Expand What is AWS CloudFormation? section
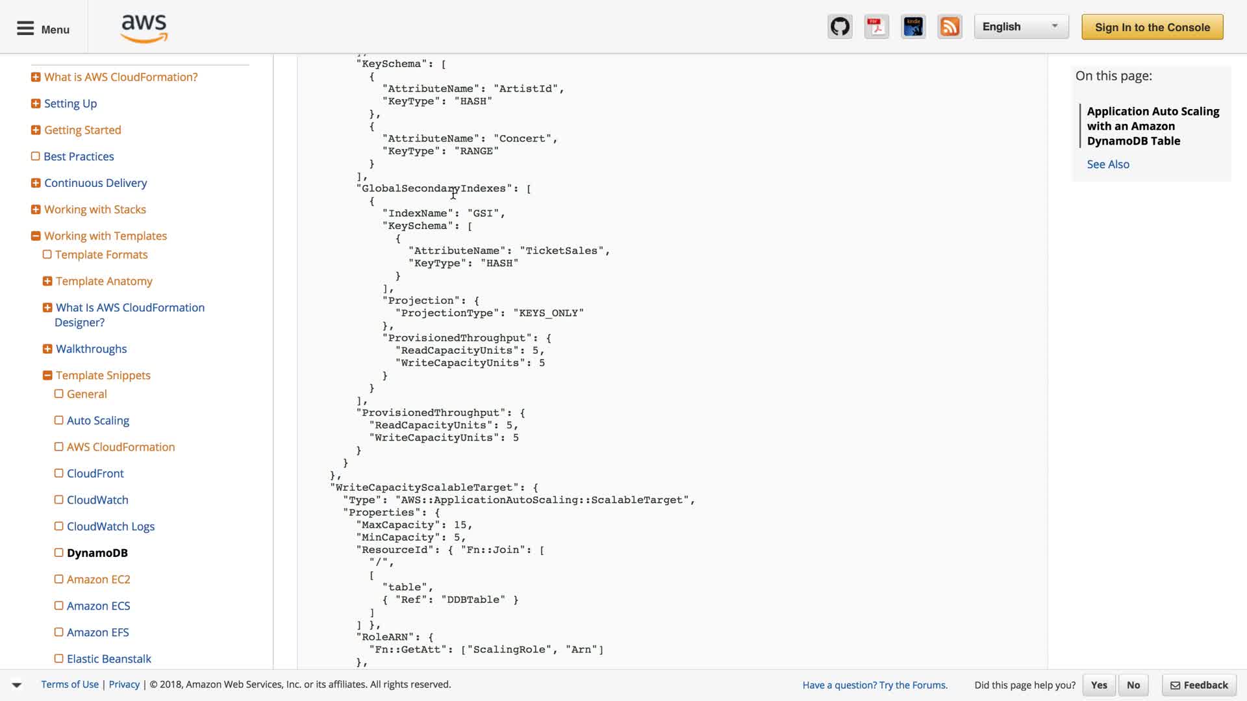Viewport: 1247px width, 701px height. tap(36, 77)
